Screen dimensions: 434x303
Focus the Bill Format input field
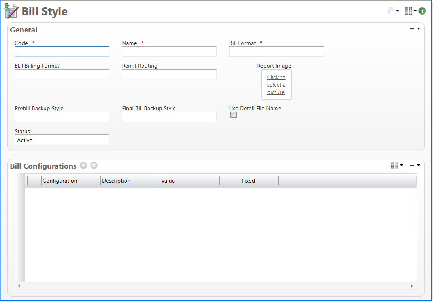pos(276,52)
